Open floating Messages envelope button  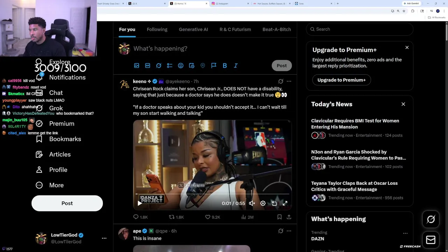[x=431, y=240]
